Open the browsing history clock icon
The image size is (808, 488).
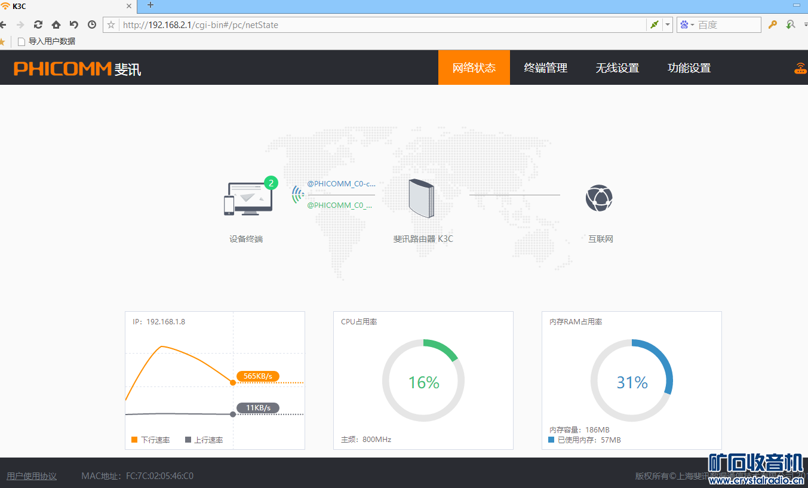pos(92,24)
